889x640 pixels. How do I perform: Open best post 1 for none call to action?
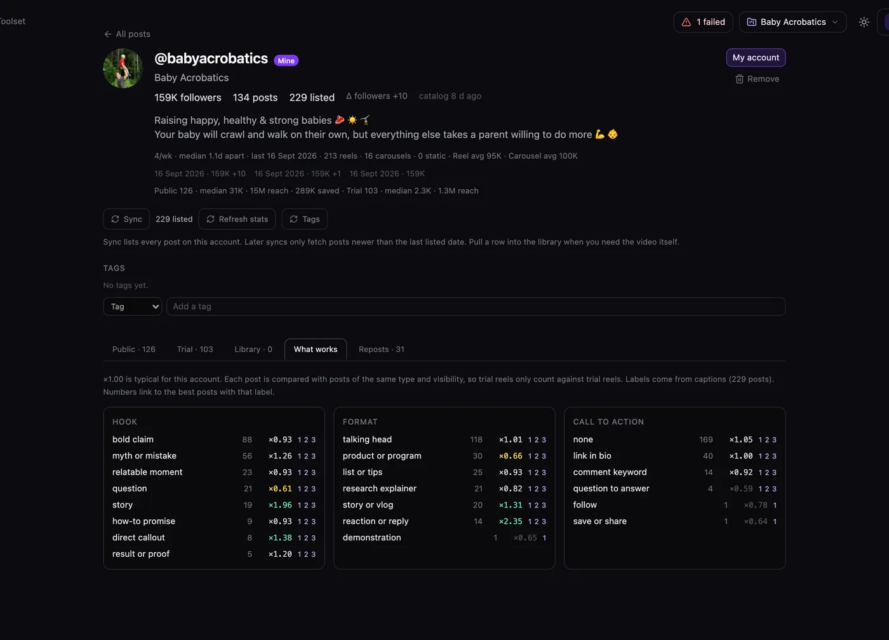point(760,440)
